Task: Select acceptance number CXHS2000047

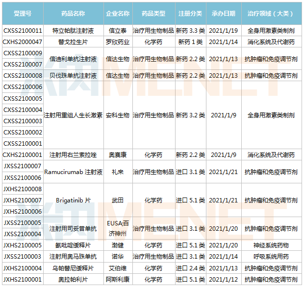Action: 23,42
